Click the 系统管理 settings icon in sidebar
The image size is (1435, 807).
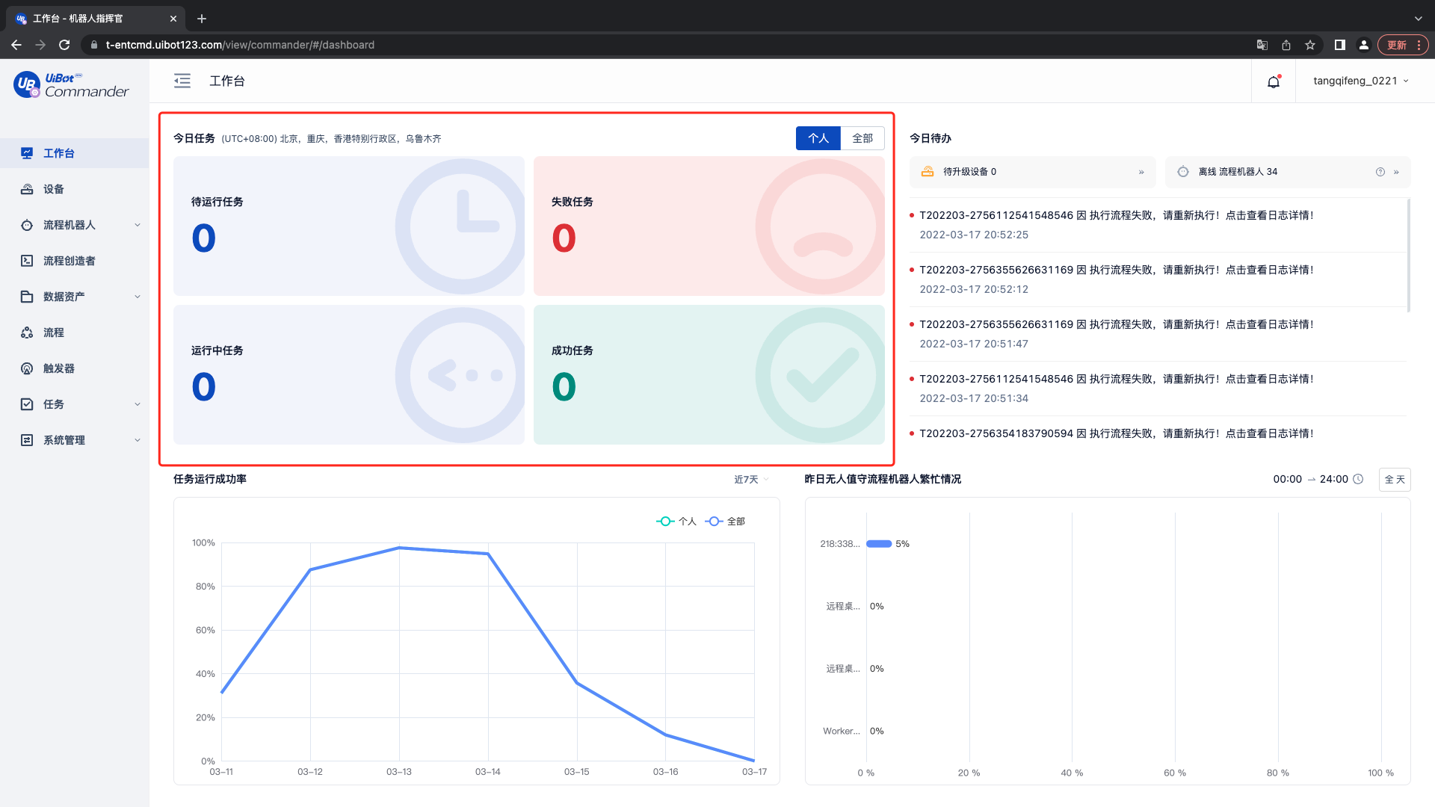click(27, 440)
